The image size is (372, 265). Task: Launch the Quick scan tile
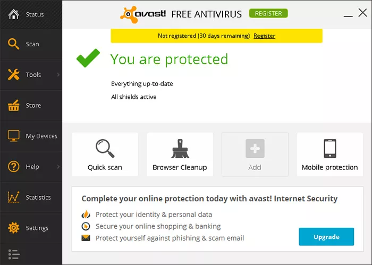[x=105, y=155]
